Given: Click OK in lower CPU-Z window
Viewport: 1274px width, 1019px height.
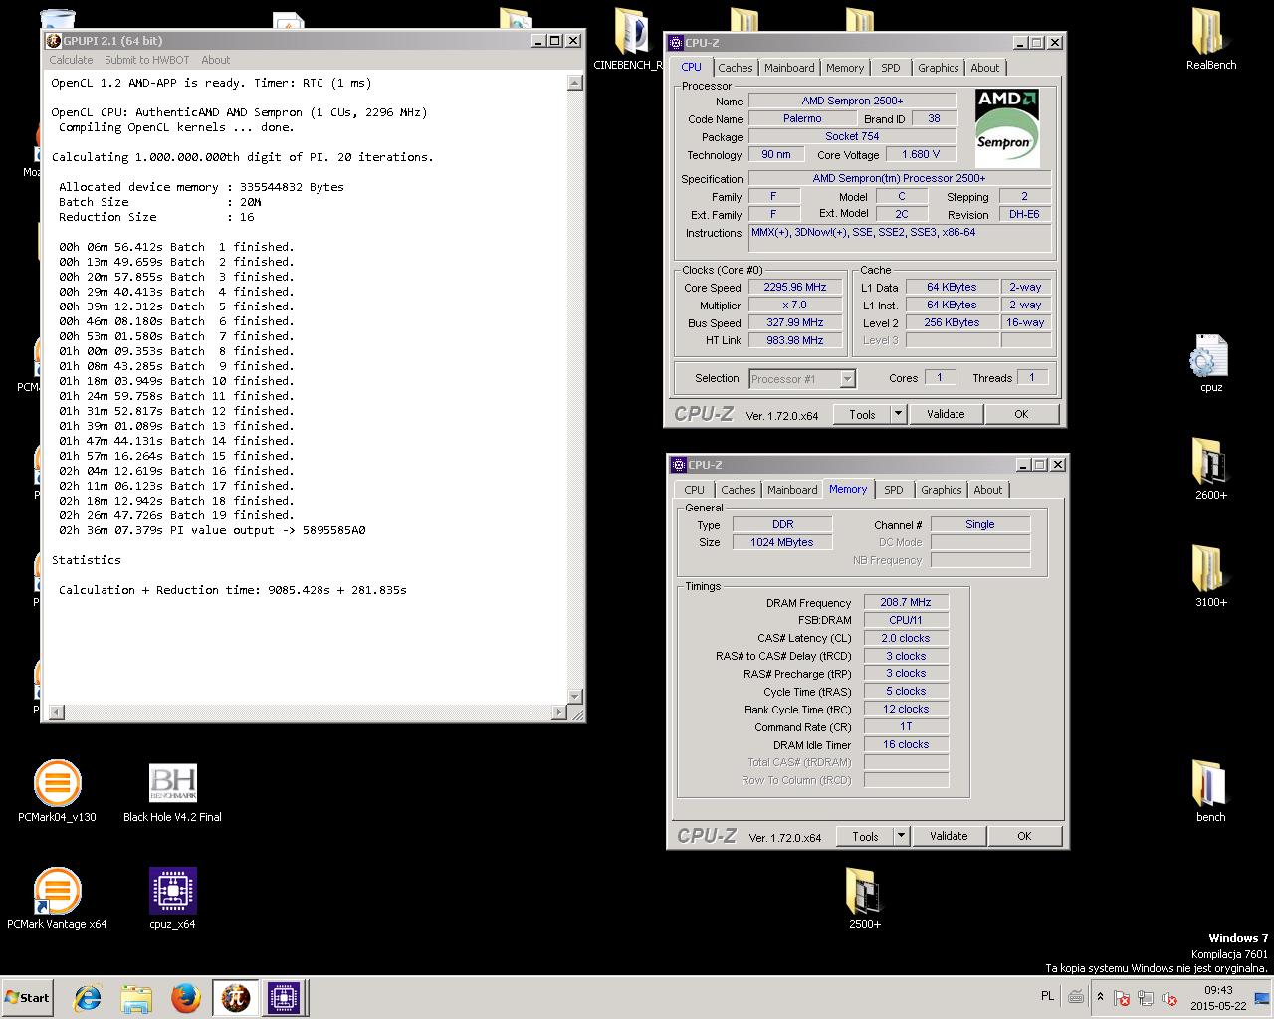Looking at the screenshot, I should coord(1024,836).
